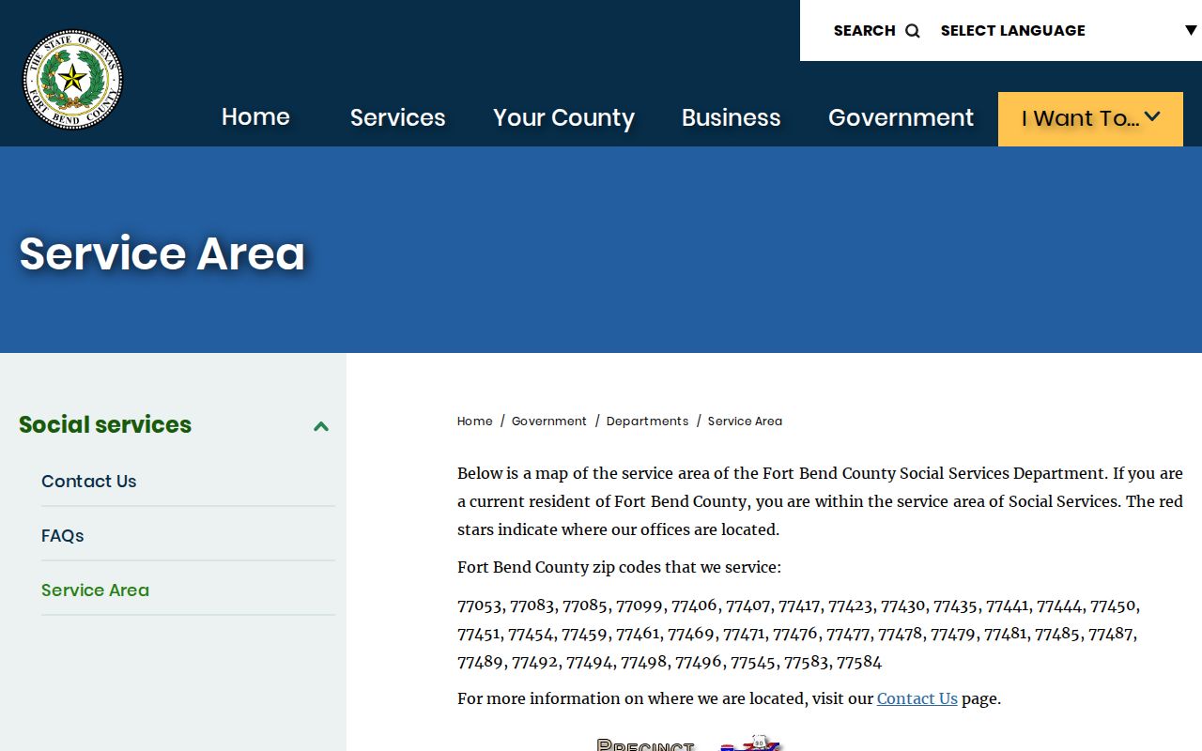Image resolution: width=1202 pixels, height=751 pixels.
Task: Click the Home breadcrumb link
Action: tap(475, 421)
